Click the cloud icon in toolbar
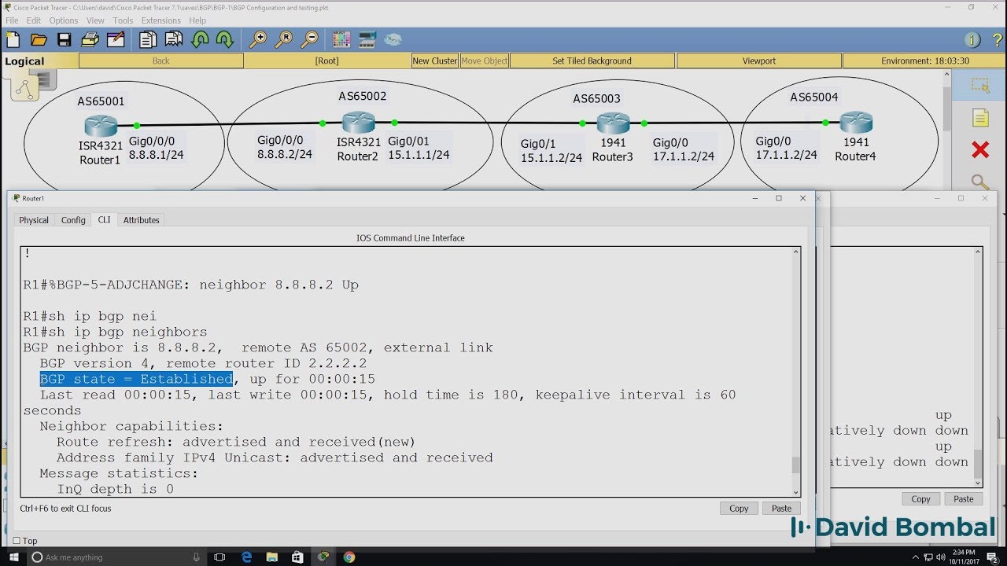 coord(393,39)
